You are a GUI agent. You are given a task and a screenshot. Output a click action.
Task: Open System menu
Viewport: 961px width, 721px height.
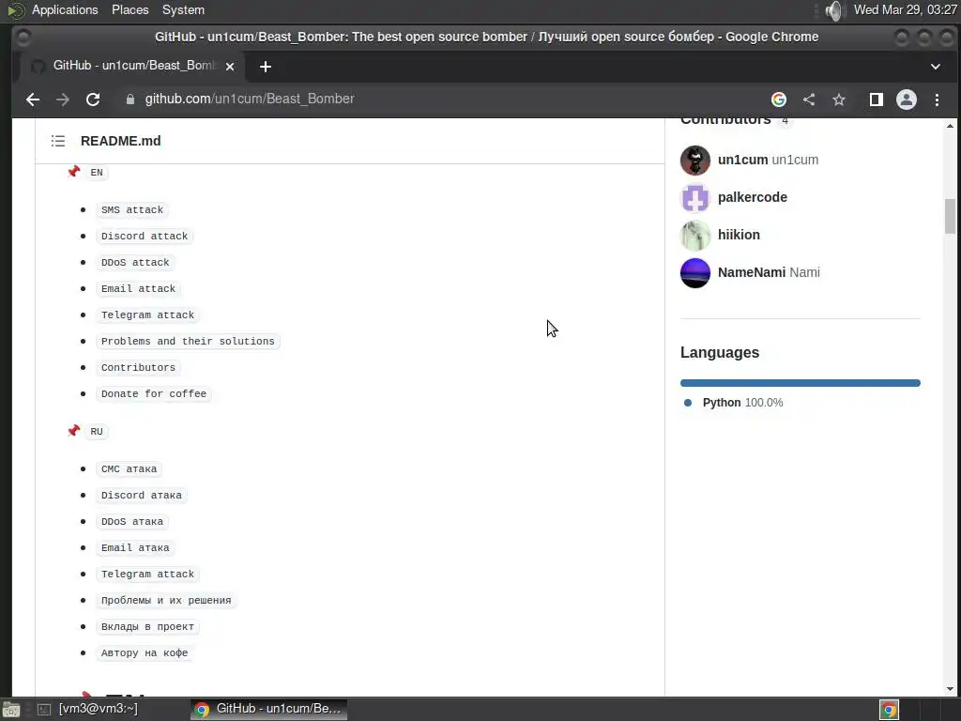point(183,9)
